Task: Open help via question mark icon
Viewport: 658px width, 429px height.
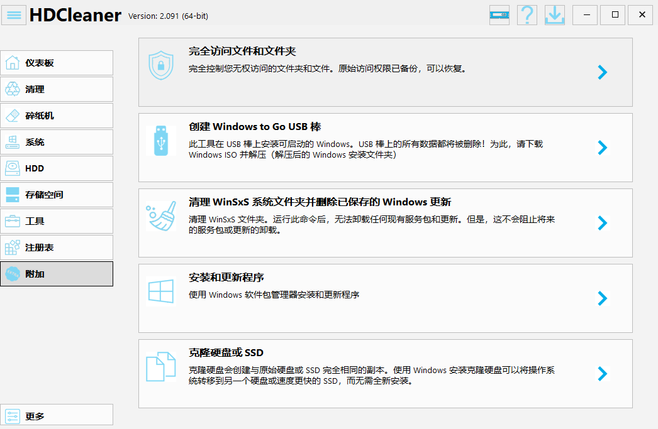Action: (x=527, y=15)
